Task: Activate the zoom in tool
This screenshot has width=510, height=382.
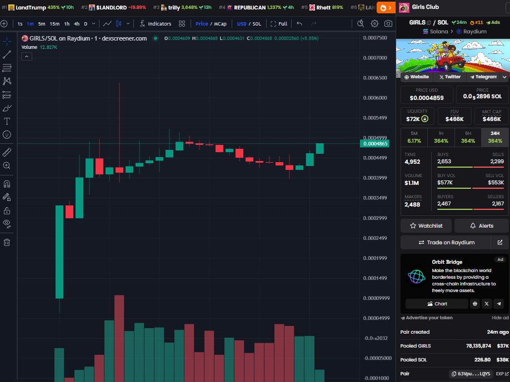Action: 7,165
